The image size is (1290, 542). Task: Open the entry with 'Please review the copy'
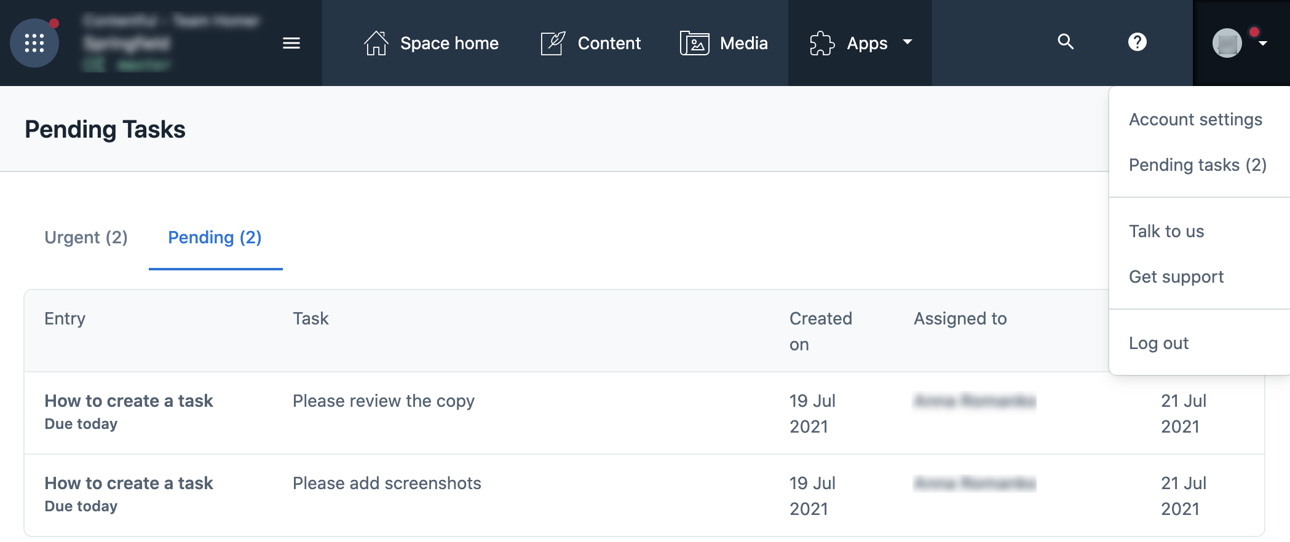tap(129, 401)
